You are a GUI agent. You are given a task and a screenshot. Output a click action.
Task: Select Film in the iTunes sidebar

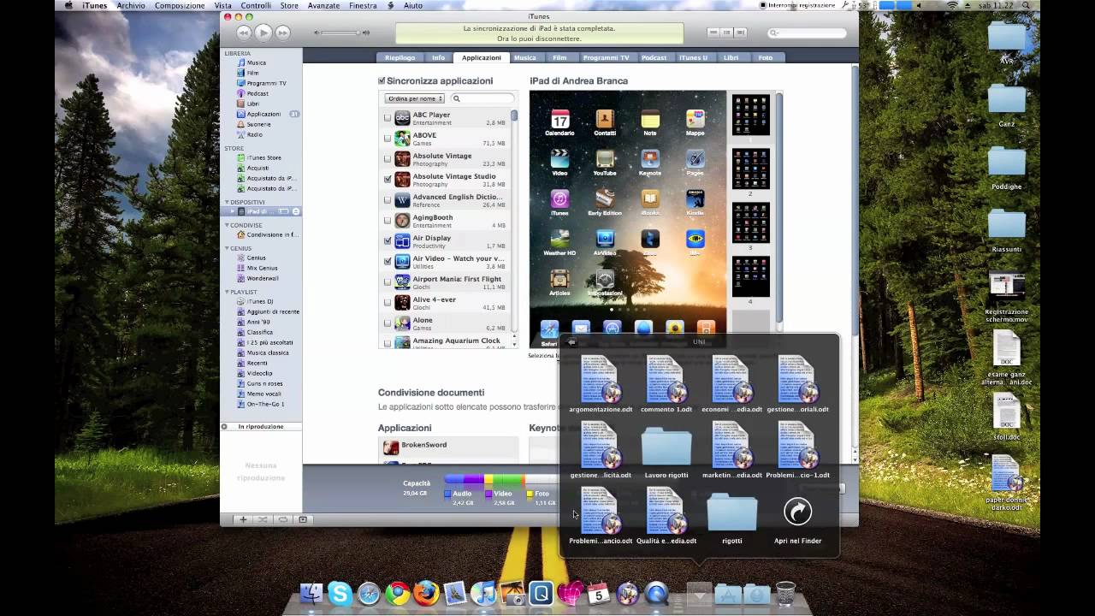(x=252, y=73)
